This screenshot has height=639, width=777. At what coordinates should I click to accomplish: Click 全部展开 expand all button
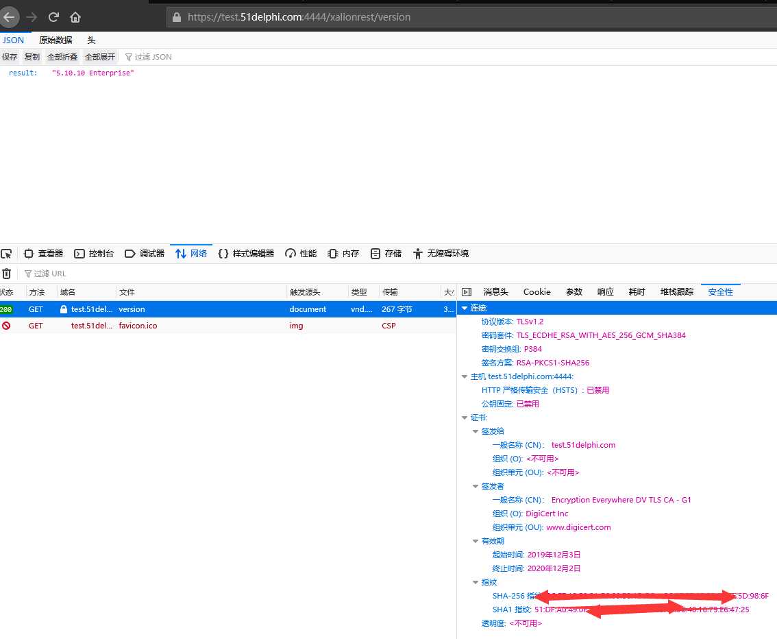[100, 57]
